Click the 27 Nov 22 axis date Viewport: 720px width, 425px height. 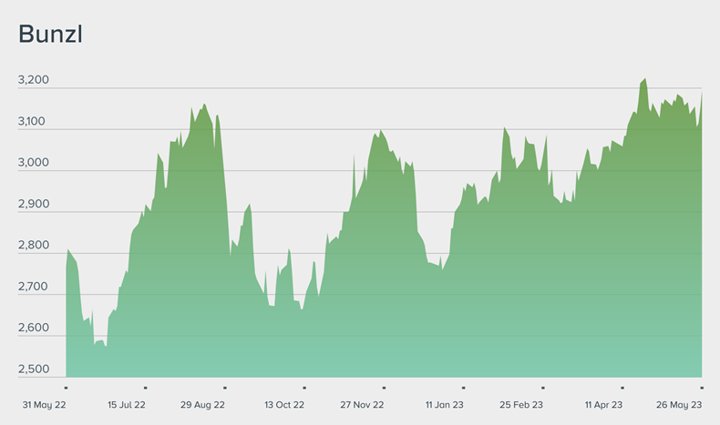pos(362,404)
